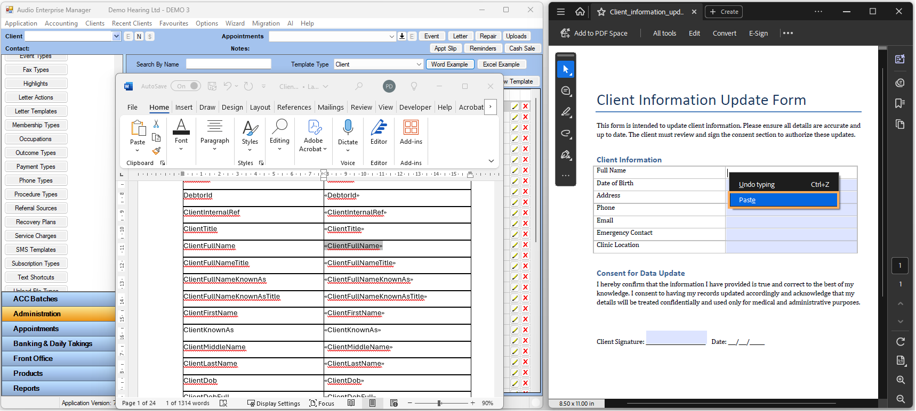Click the Dictate microphone icon

coord(348,128)
